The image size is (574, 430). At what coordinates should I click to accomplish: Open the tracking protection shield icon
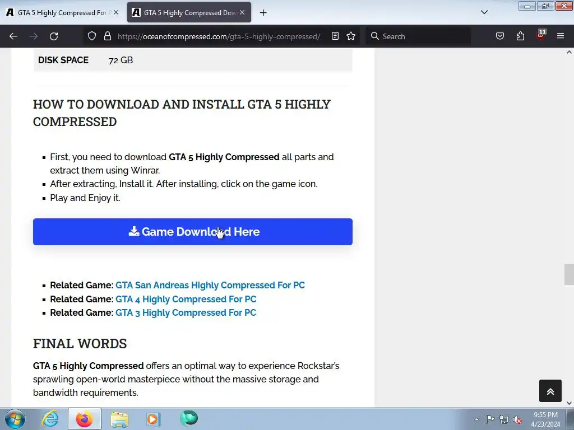[x=92, y=36]
